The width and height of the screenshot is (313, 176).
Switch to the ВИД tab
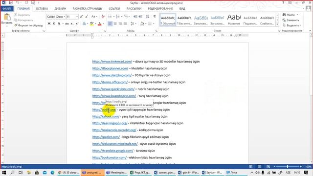click(x=182, y=9)
